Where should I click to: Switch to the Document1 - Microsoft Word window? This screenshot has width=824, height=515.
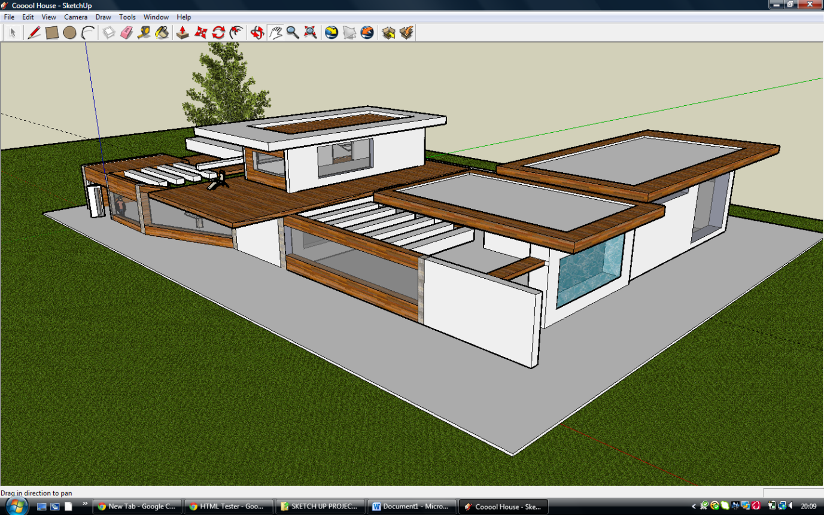coord(412,506)
